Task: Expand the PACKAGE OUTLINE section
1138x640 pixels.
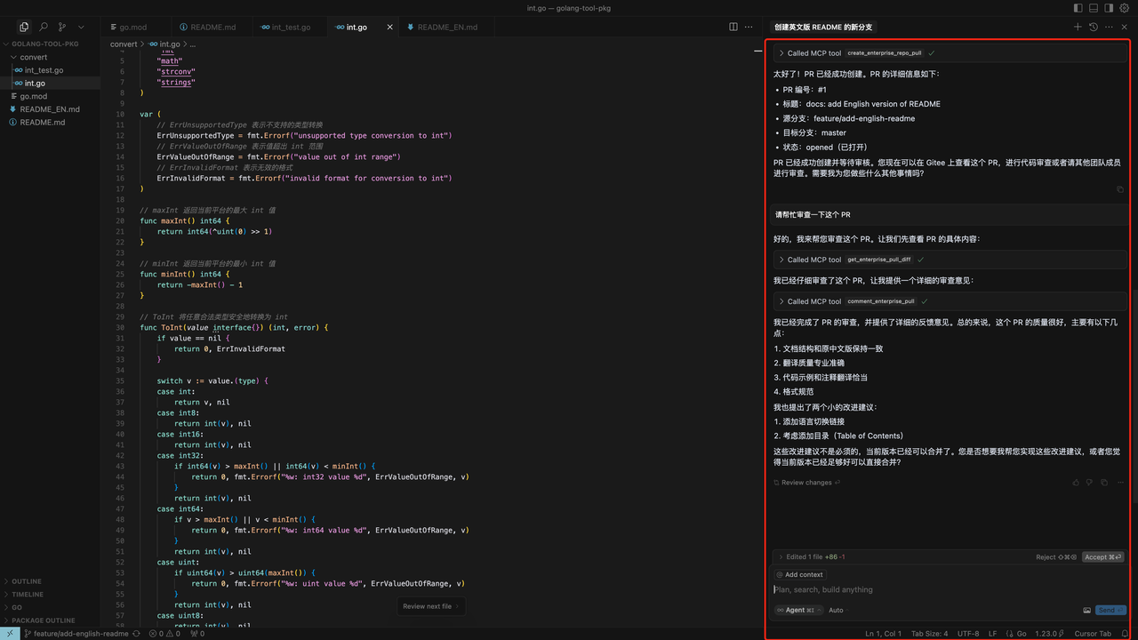Action: click(x=50, y=620)
